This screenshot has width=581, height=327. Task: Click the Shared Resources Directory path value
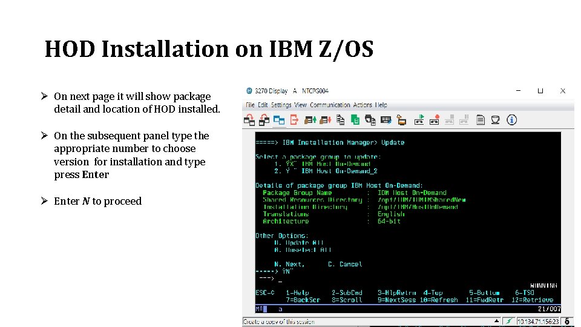click(422, 200)
